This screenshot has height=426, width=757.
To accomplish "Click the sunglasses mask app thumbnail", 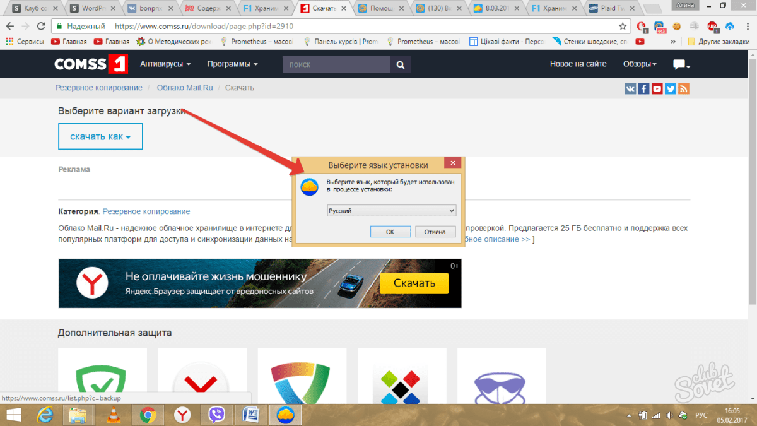I will click(x=501, y=377).
